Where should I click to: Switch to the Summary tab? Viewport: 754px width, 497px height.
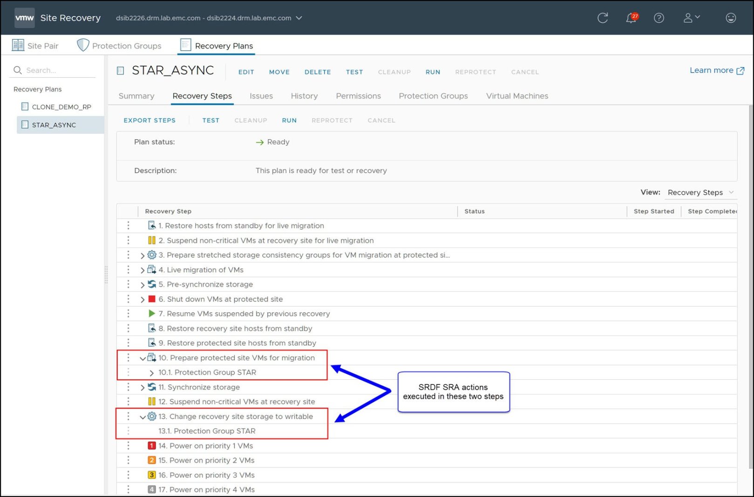[x=136, y=96]
